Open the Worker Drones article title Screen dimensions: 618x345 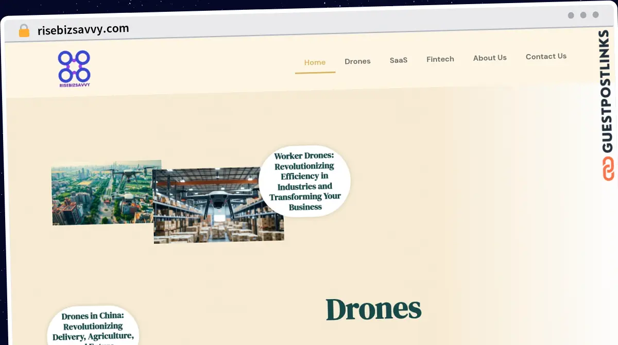point(304,181)
